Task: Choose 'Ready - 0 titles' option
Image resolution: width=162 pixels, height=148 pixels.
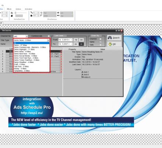Action: pyautogui.click(x=31, y=68)
